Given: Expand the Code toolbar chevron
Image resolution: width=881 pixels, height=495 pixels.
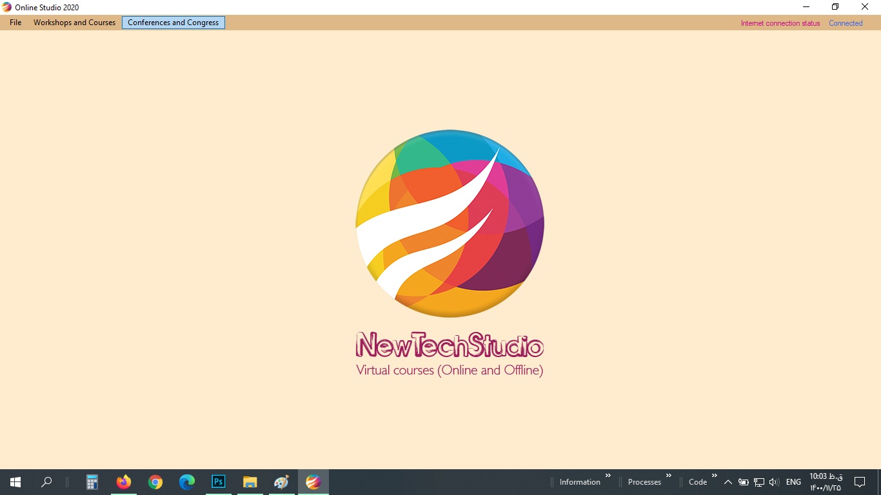Looking at the screenshot, I should pos(714,476).
